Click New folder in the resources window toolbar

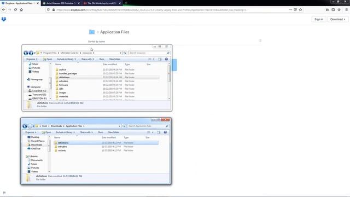(x=115, y=59)
